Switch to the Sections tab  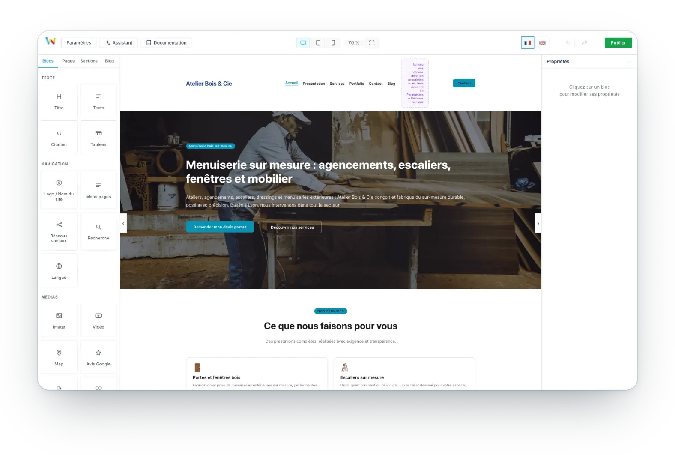(x=89, y=61)
